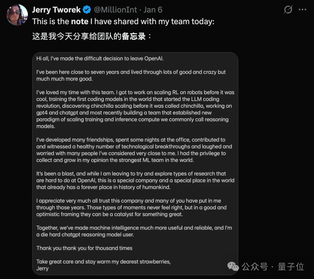Open the three-dot more options menu

[302, 10]
